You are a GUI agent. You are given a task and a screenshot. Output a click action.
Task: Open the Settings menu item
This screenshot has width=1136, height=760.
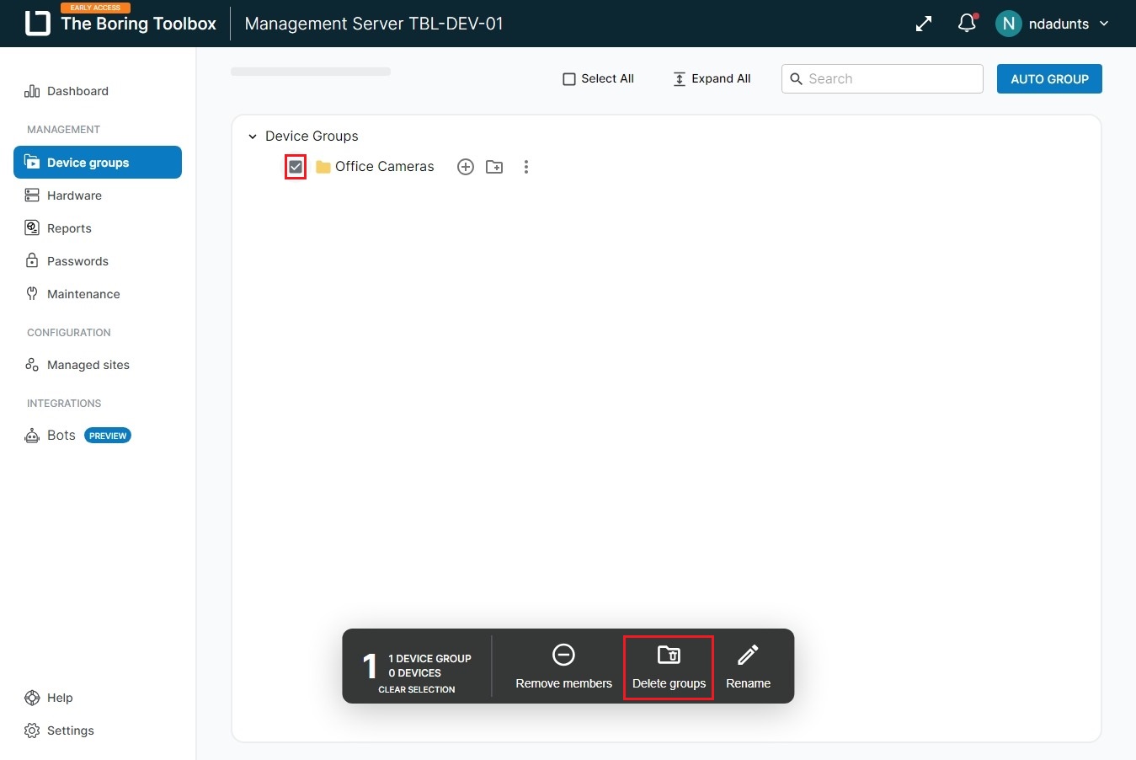(x=70, y=731)
